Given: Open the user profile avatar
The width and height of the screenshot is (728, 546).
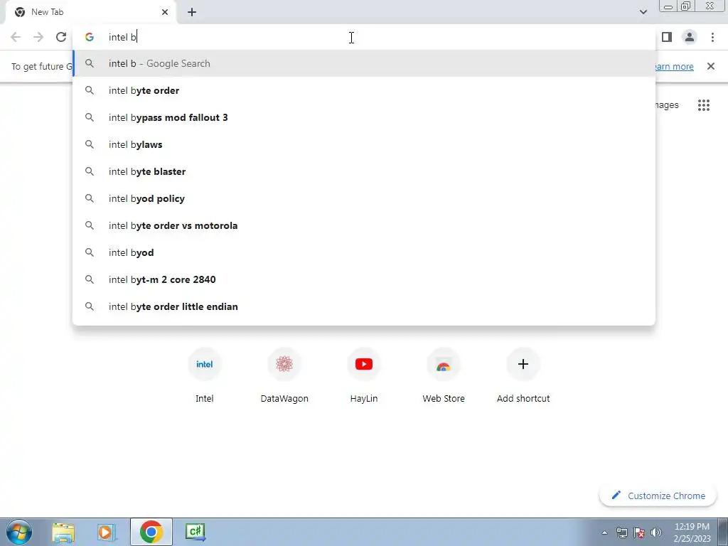Looking at the screenshot, I should 690,37.
